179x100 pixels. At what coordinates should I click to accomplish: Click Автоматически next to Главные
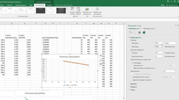[x=170, y=53]
